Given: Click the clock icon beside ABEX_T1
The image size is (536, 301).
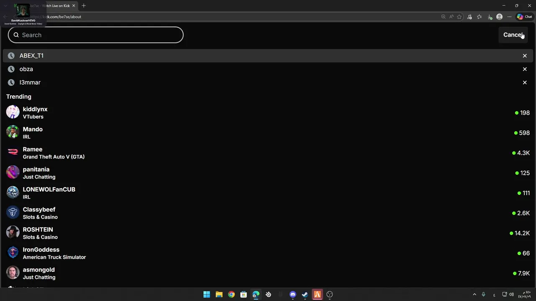Looking at the screenshot, I should [x=11, y=56].
